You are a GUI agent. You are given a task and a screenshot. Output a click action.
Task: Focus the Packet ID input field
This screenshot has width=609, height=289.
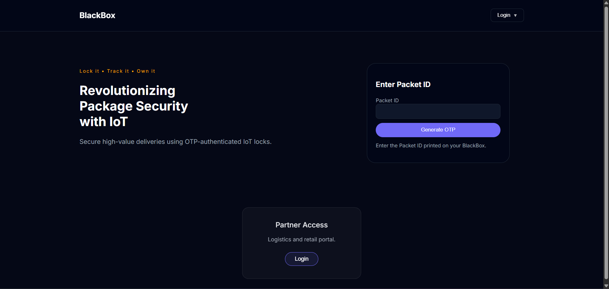(x=438, y=111)
